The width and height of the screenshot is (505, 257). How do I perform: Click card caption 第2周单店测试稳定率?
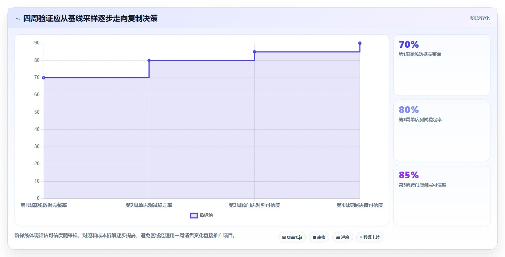pyautogui.click(x=420, y=120)
